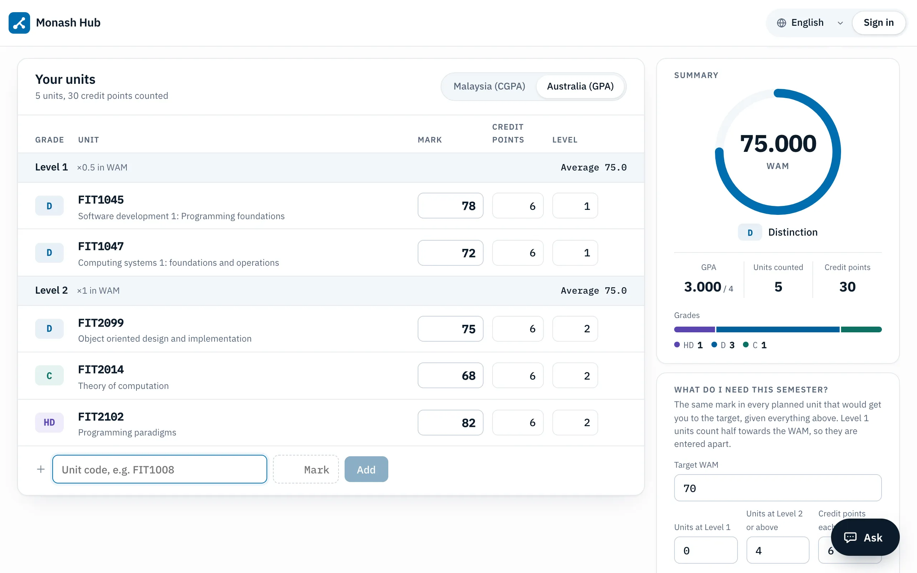Click the chat bubble icon in Ask button
Screen dimensions: 917x573
pos(850,538)
